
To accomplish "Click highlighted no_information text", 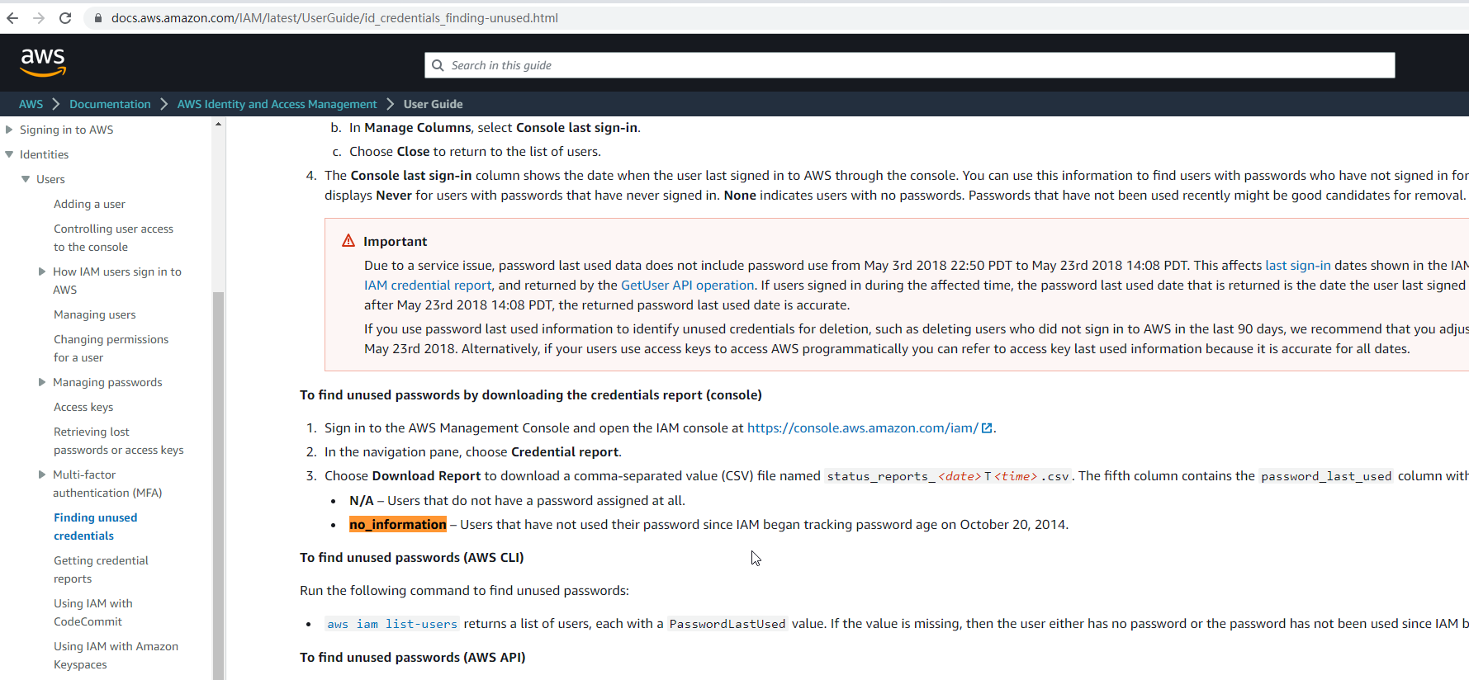I will pyautogui.click(x=398, y=524).
